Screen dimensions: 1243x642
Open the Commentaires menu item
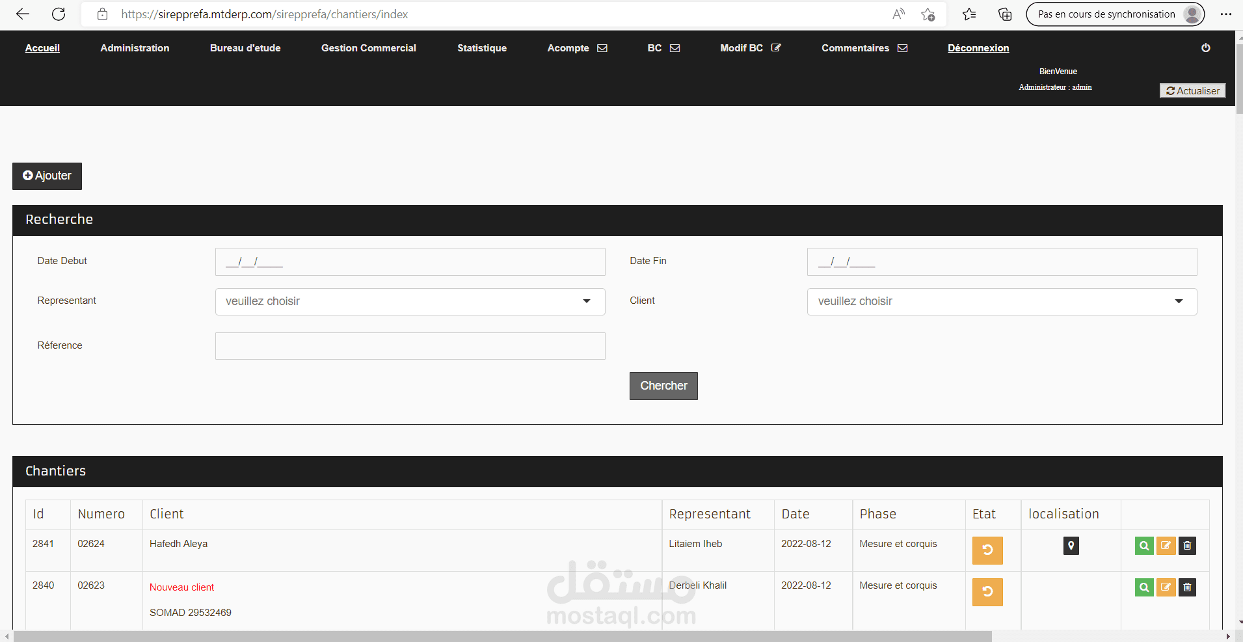coord(855,48)
